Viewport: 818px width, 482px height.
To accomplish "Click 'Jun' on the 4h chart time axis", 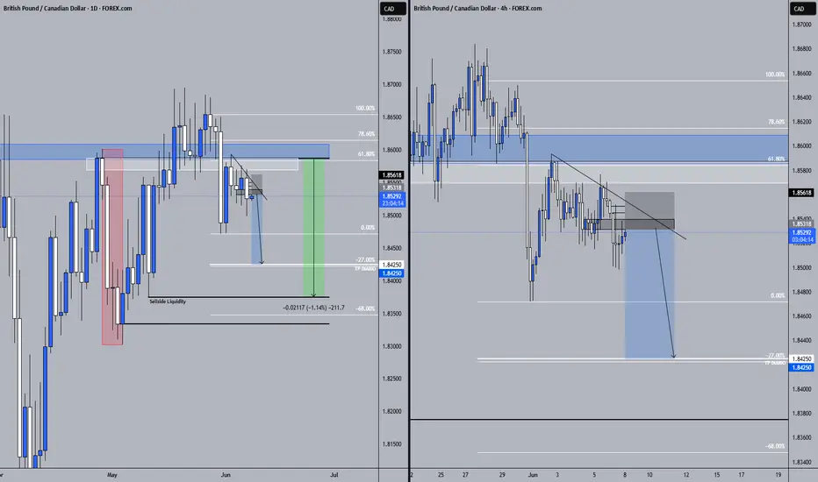I will pyautogui.click(x=533, y=475).
